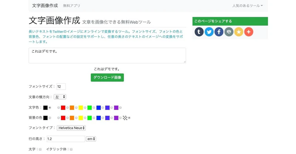Click the Facebook share icon
Screen dimensions: 296x154
[219, 32]
